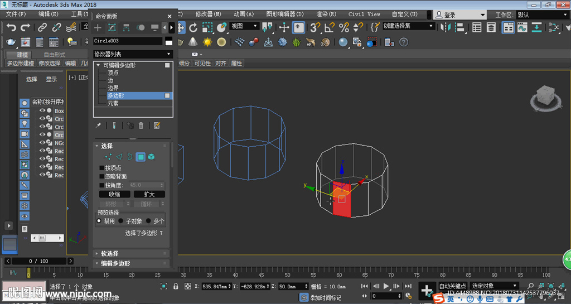Toggle Selection Lock padlock in status bar

tap(176, 287)
